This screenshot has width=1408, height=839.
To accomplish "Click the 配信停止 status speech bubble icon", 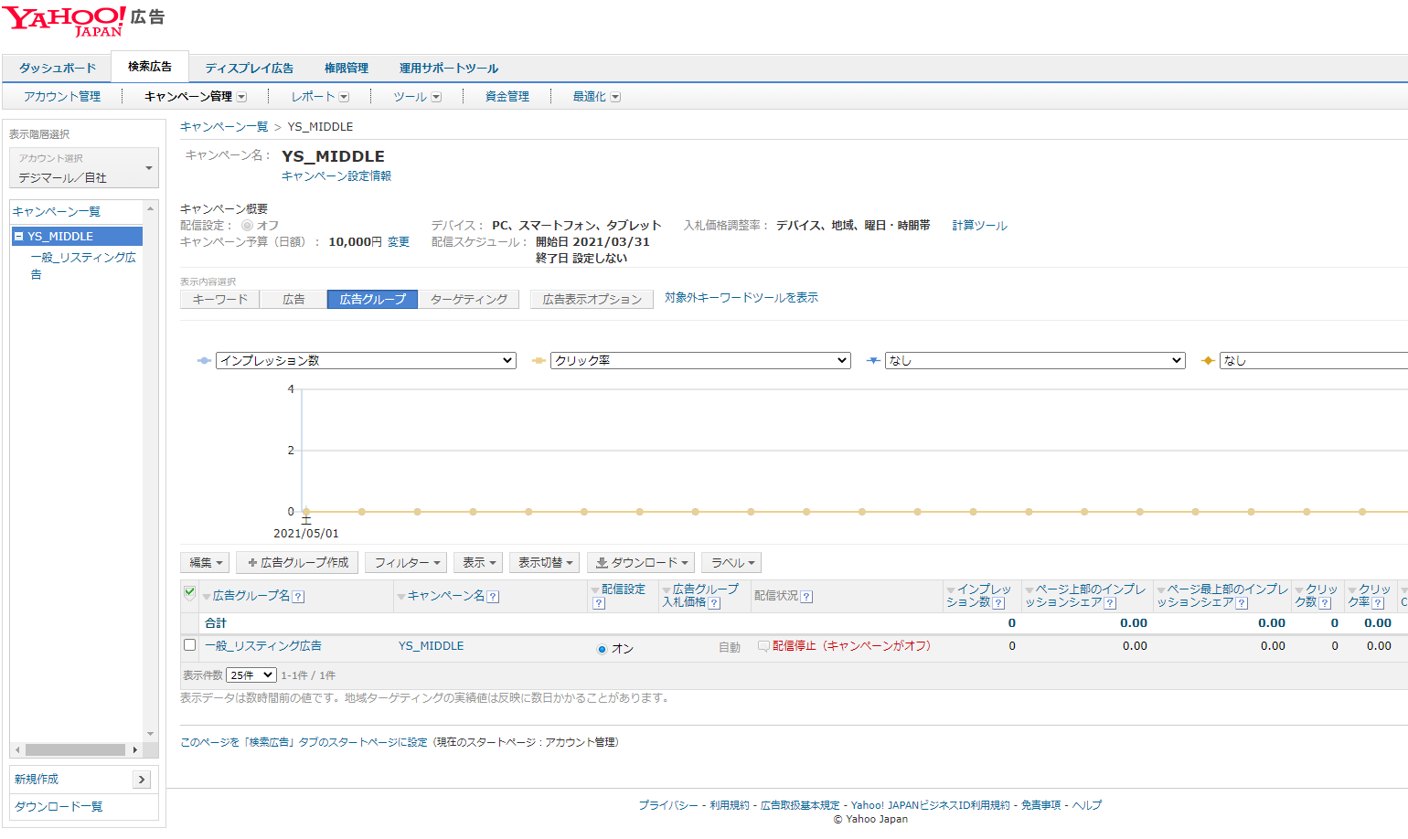I will coord(763,646).
